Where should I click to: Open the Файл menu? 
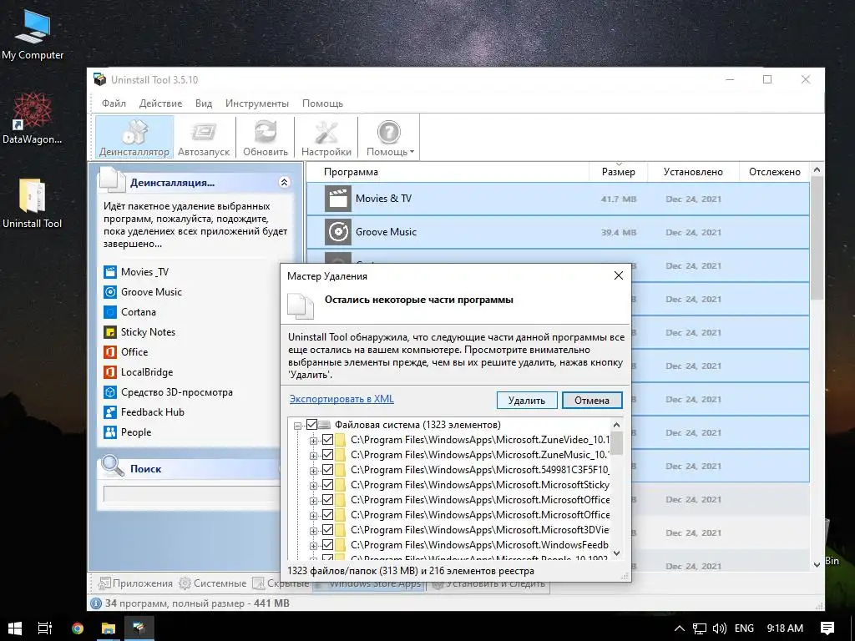(x=114, y=103)
